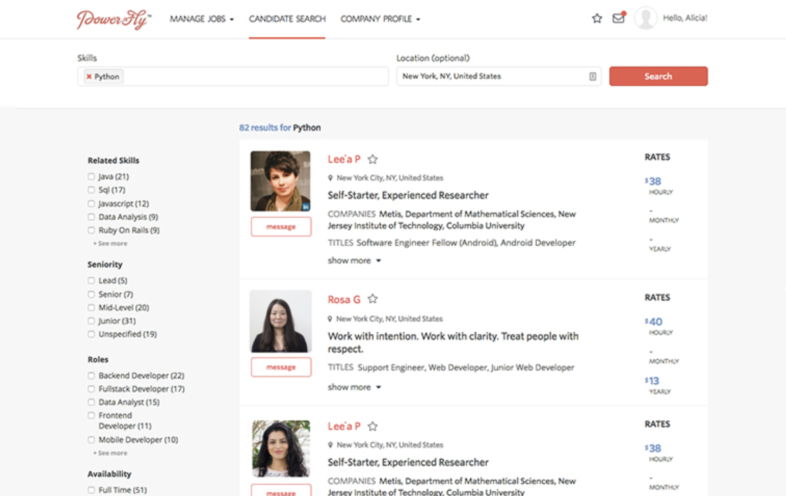Switch to the Candidate Search tab
786x496 pixels.
tap(287, 19)
